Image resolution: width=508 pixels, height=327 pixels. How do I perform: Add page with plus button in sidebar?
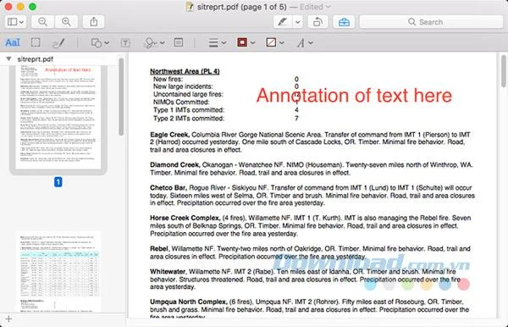[x=8, y=319]
